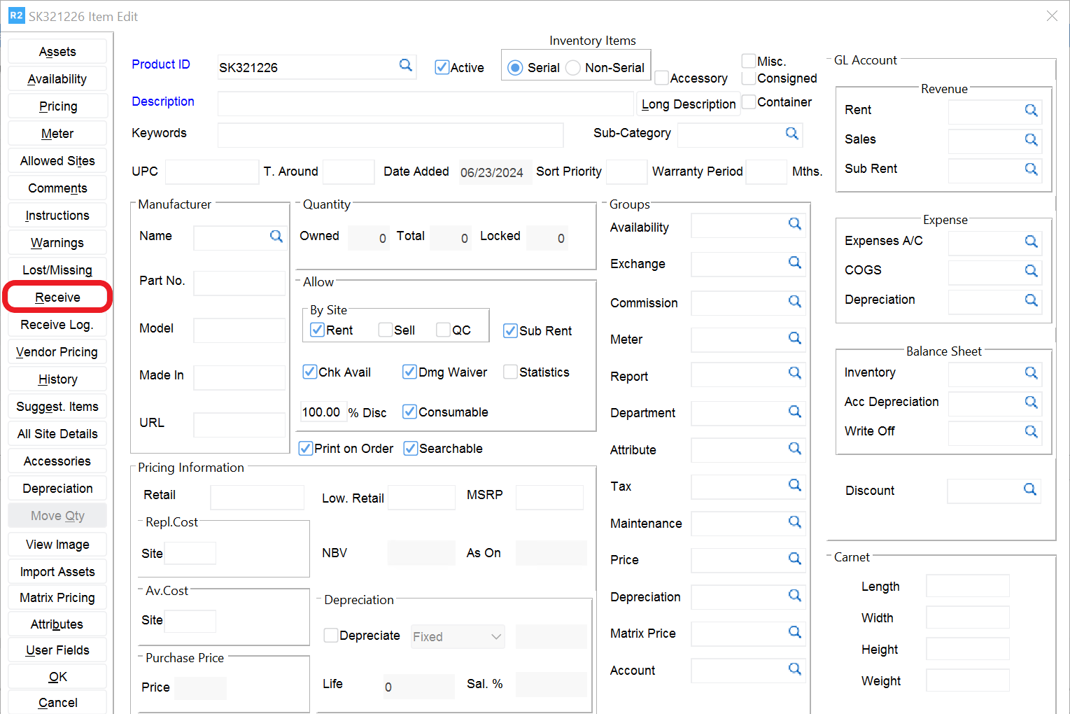Open User Fields section
Viewport: 1070px width, 714px height.
coord(57,650)
